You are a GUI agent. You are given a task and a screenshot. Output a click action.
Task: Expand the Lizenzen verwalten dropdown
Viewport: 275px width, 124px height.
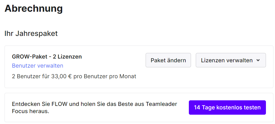pos(231,60)
